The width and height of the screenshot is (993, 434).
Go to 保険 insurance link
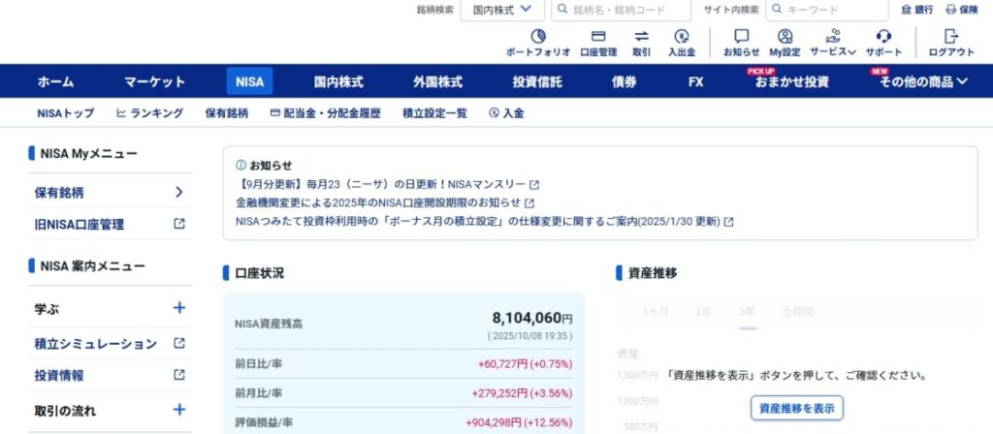[962, 10]
